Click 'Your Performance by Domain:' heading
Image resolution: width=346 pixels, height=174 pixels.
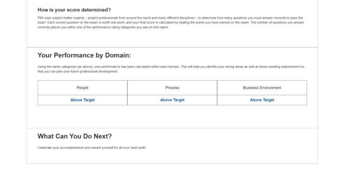pos(84,55)
